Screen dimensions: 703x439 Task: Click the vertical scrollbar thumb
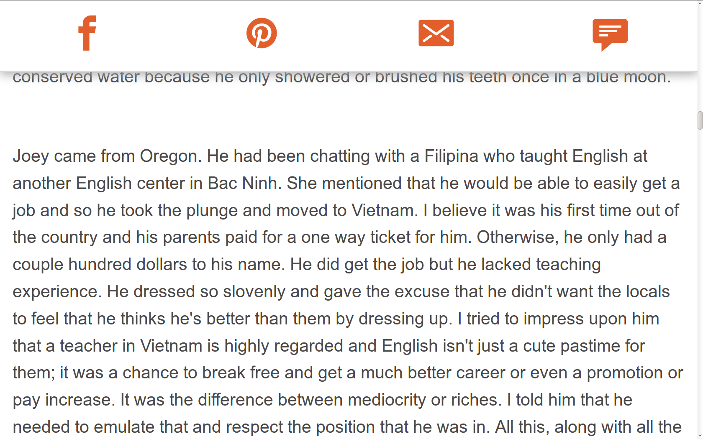[x=700, y=120]
